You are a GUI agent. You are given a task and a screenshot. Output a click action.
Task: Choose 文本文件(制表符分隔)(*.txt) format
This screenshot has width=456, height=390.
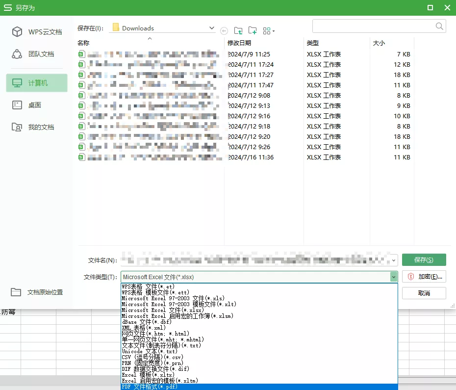click(161, 345)
